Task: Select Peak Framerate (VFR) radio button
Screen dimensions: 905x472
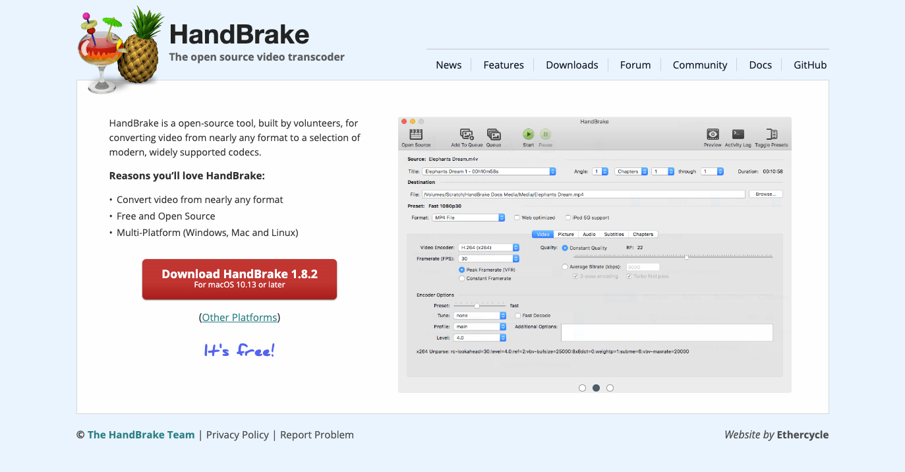Action: click(x=462, y=270)
